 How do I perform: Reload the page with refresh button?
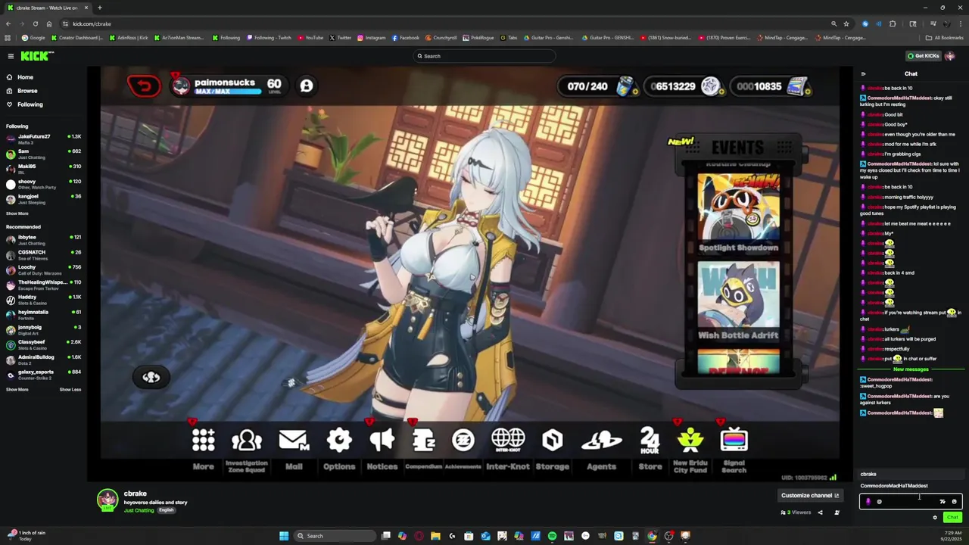[x=35, y=23]
